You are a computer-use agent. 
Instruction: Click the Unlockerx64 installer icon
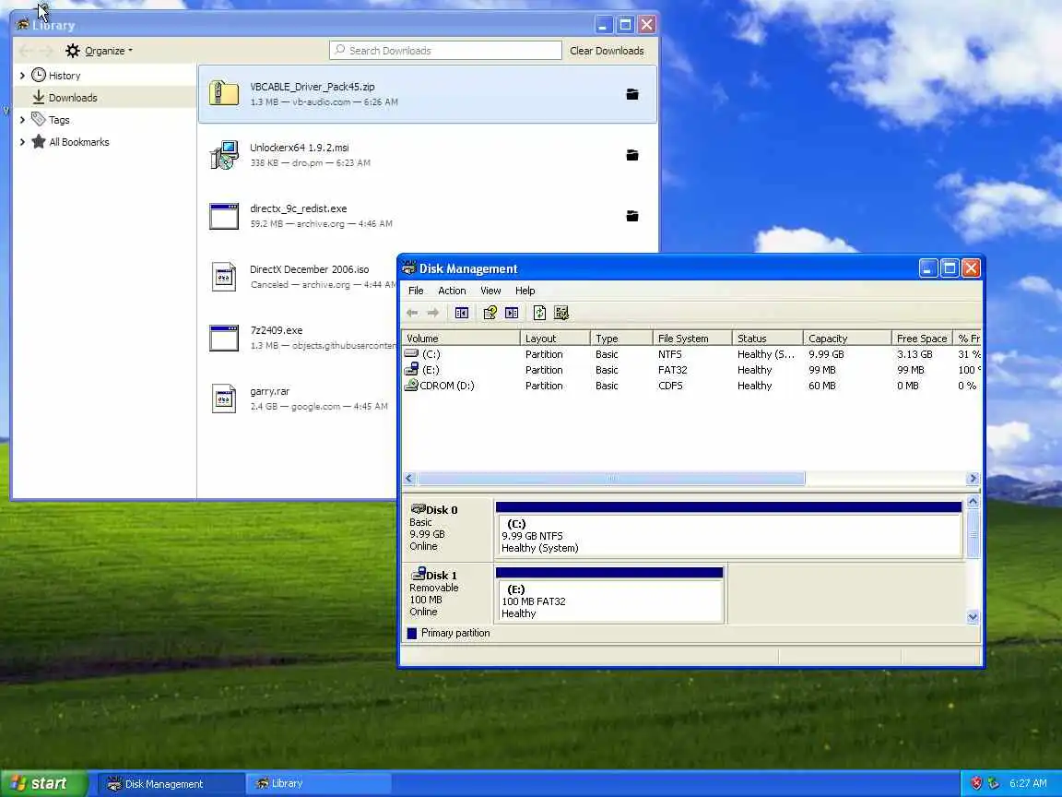(223, 155)
